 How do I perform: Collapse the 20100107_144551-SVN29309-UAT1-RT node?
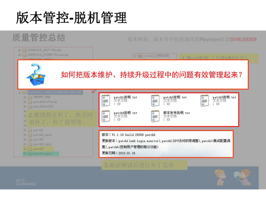[19, 93]
